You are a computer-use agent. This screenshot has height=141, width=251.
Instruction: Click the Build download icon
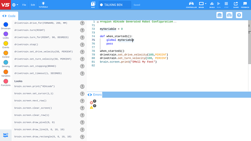[212, 5]
